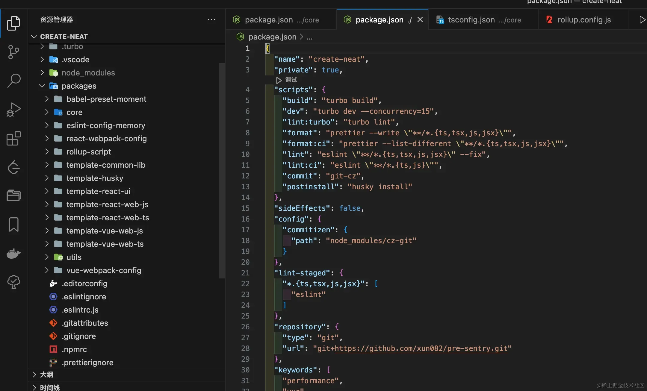Image resolution: width=647 pixels, height=391 pixels.
Task: Open the Run and Debug view
Action: click(13, 110)
